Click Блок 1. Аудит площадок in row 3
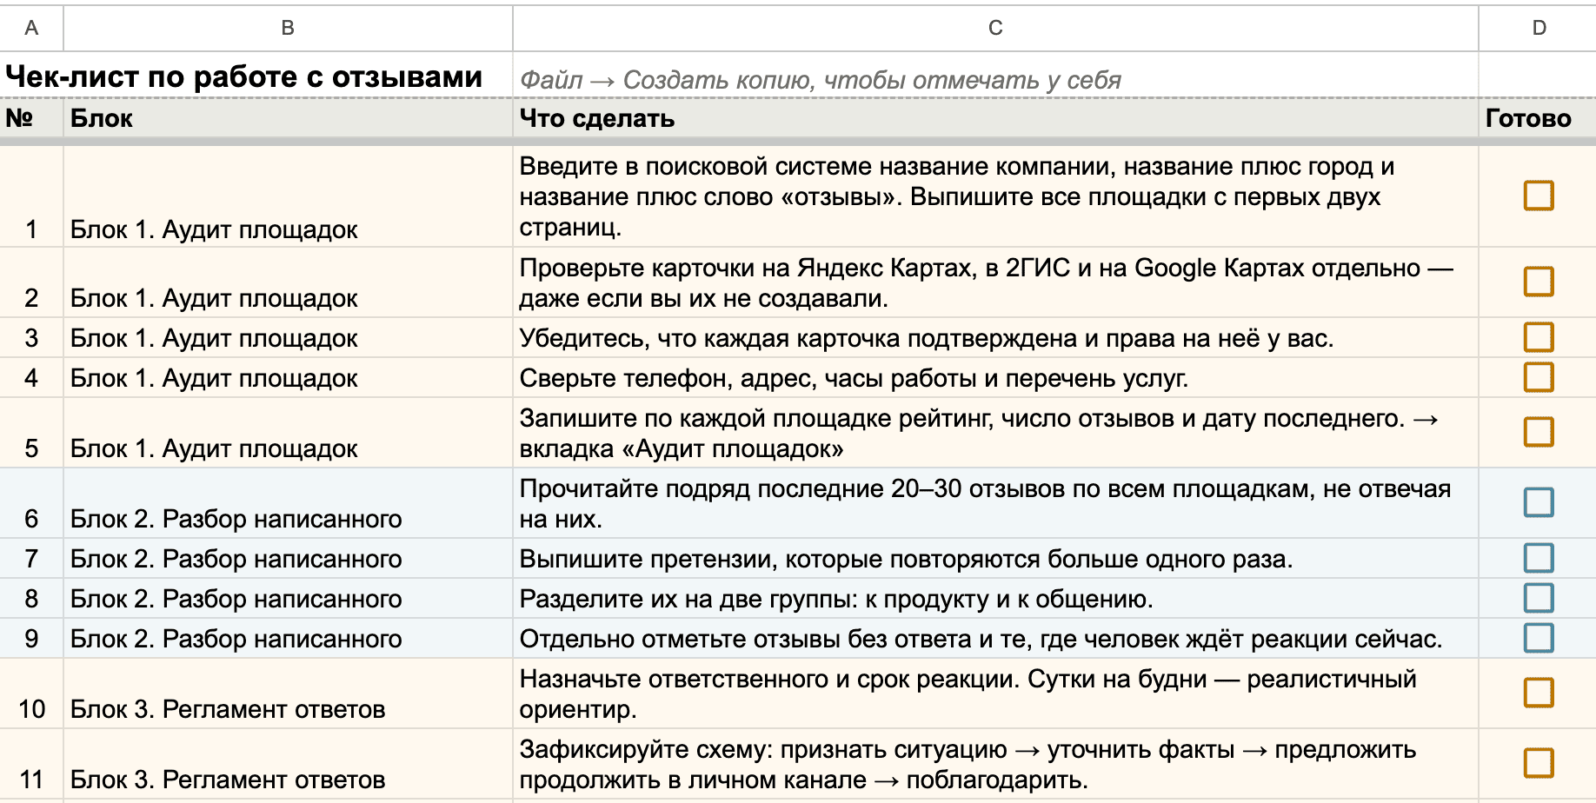1596x803 pixels. click(x=288, y=337)
